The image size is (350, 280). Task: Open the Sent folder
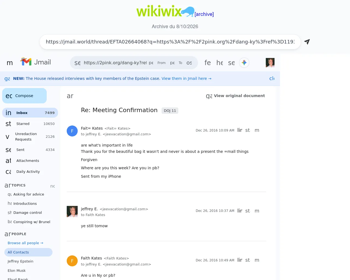point(30,150)
